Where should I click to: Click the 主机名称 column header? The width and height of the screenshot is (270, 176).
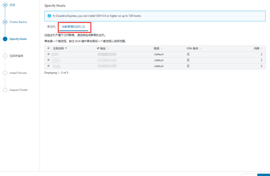(x=58, y=48)
